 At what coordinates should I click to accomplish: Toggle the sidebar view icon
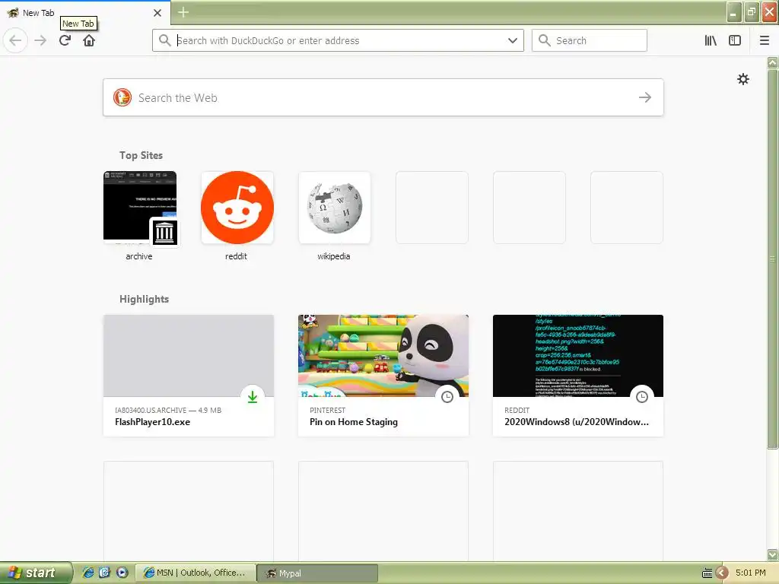(735, 40)
